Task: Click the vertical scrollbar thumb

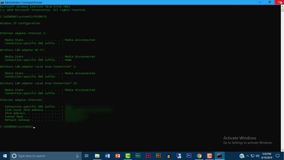Action: click(282, 10)
